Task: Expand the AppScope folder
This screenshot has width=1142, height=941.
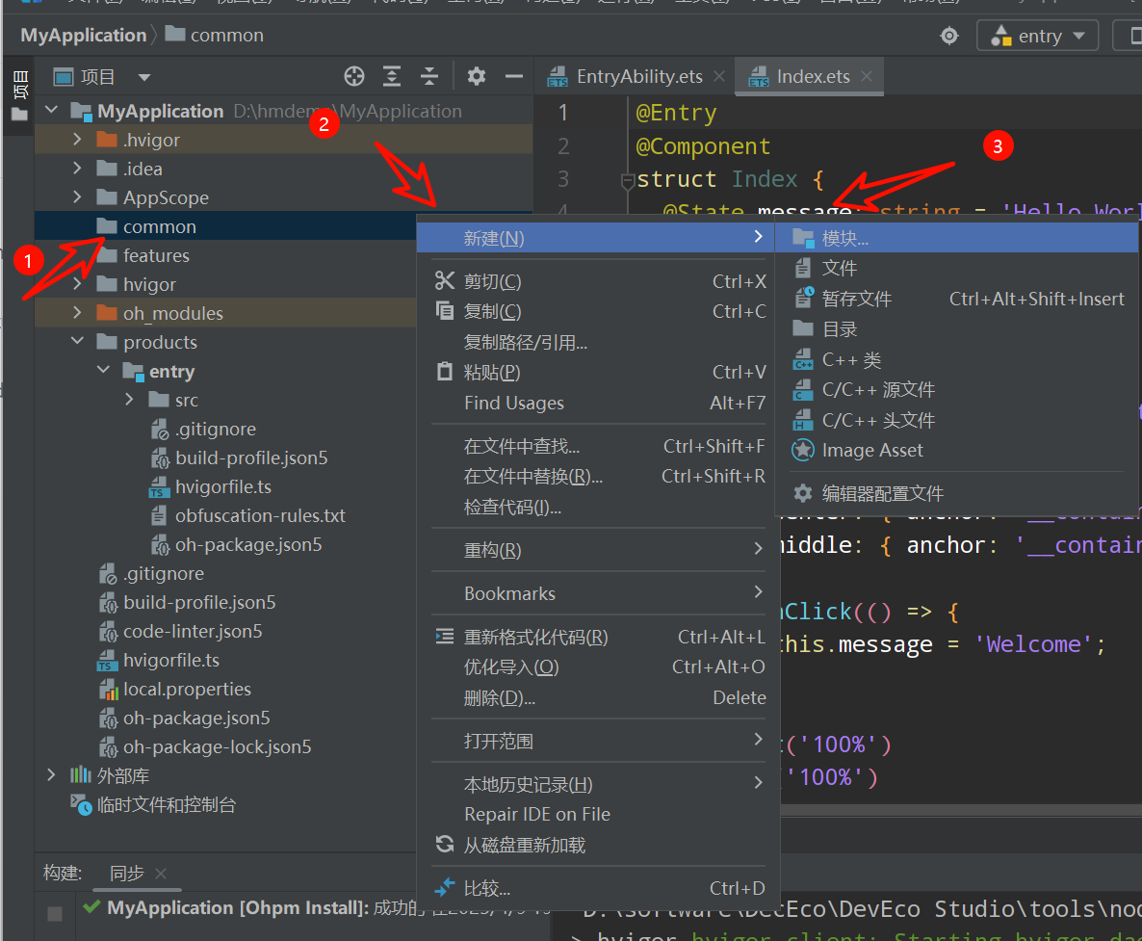Action: (x=77, y=197)
